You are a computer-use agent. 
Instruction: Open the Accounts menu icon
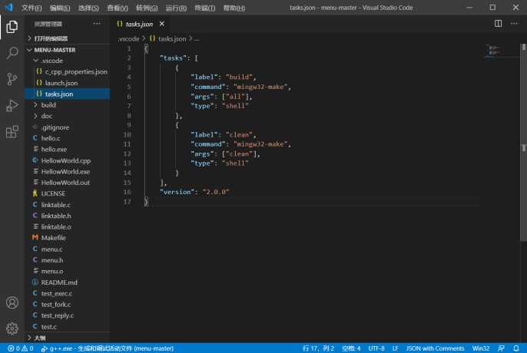point(12,302)
